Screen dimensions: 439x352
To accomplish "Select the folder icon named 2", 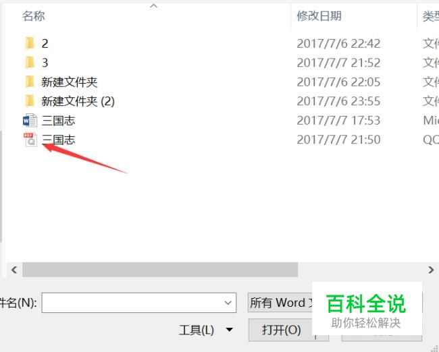I will (30, 43).
